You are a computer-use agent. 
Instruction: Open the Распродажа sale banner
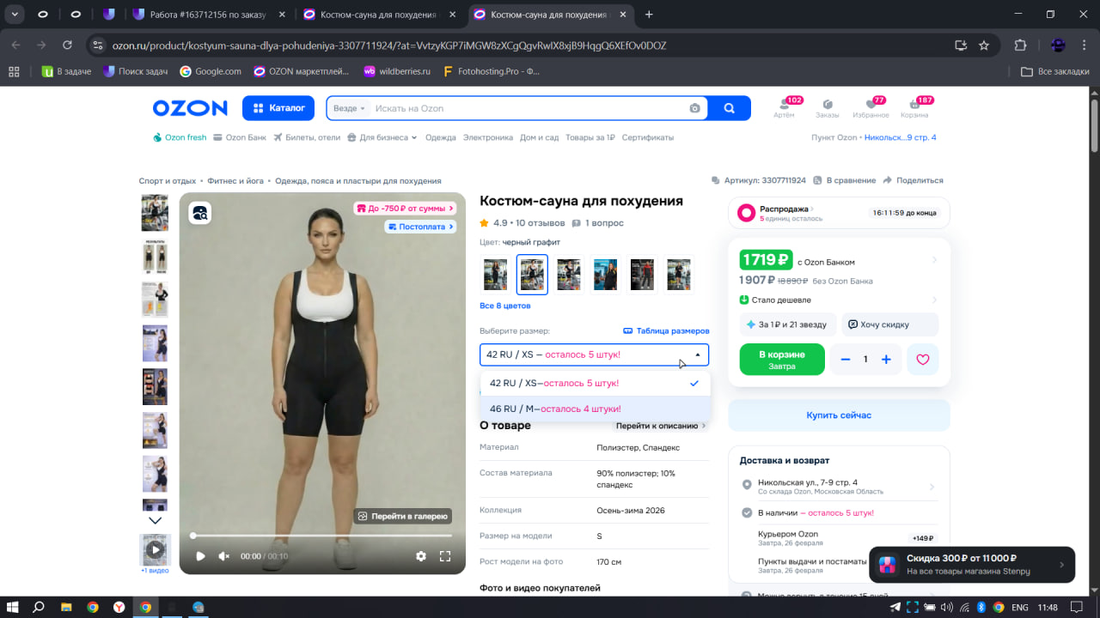tap(839, 213)
